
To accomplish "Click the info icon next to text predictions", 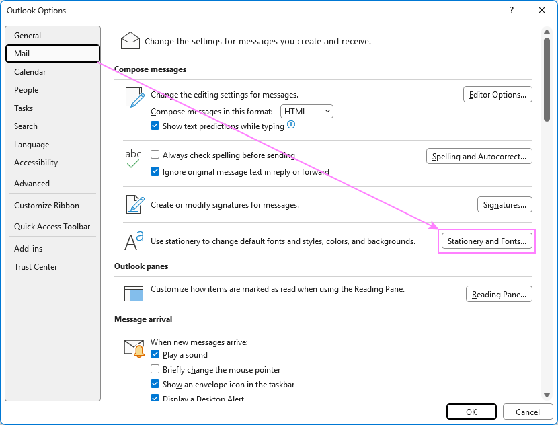I will point(291,124).
